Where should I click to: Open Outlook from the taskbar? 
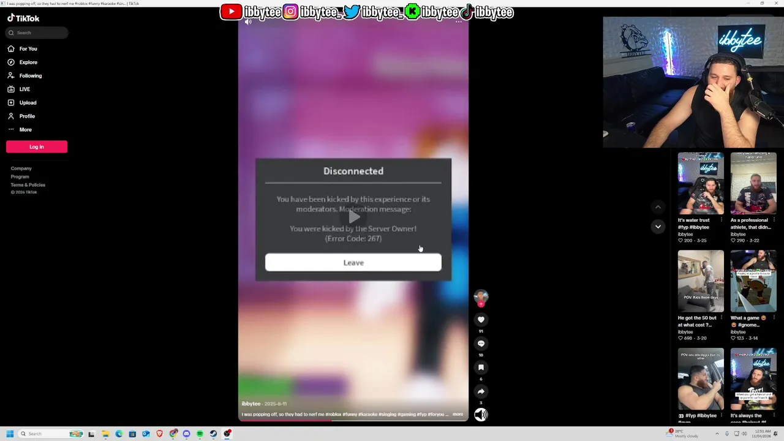[x=146, y=434]
